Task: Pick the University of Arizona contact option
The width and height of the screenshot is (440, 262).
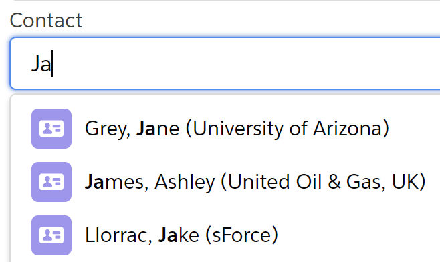Action: pos(225,129)
